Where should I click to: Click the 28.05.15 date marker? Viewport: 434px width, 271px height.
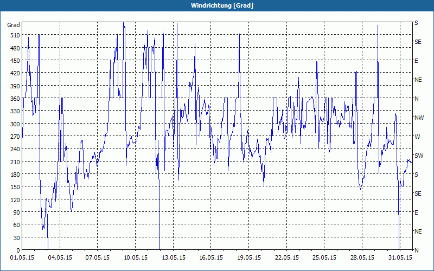coord(362,258)
